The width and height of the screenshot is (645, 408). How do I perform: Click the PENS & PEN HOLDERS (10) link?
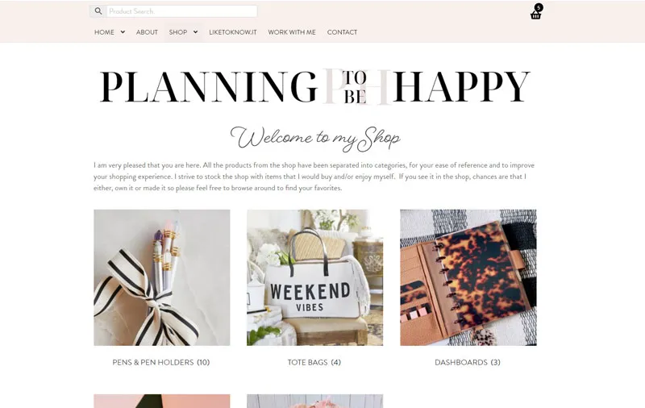click(x=161, y=362)
